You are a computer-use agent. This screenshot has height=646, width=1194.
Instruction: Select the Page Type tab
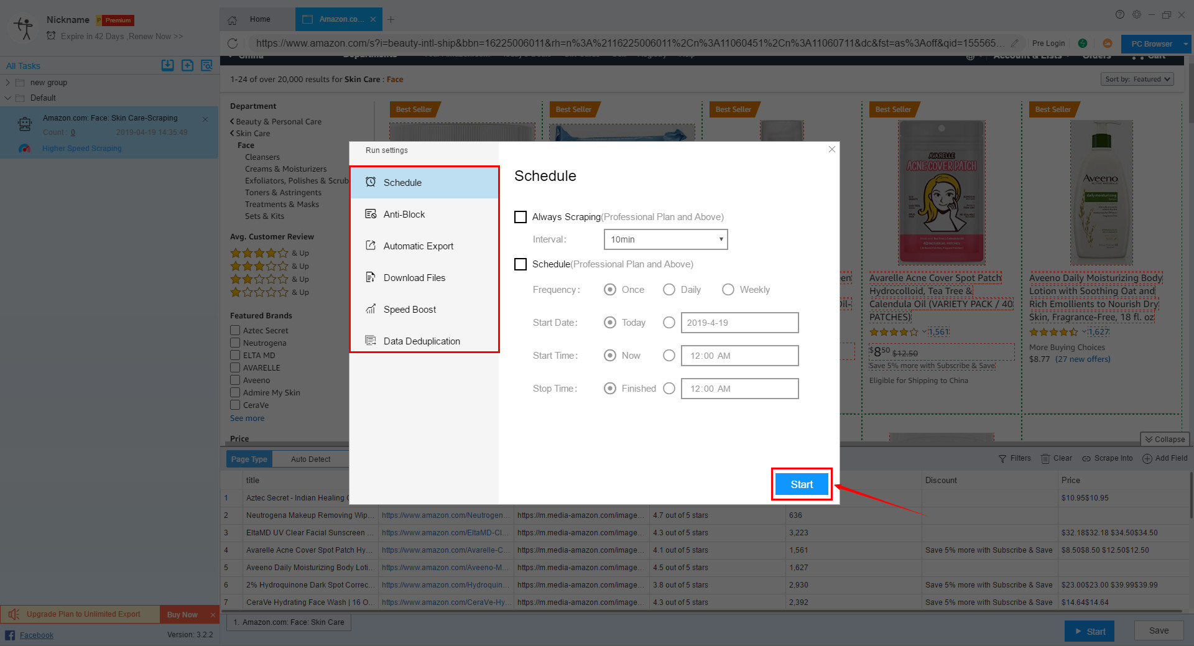pos(249,459)
